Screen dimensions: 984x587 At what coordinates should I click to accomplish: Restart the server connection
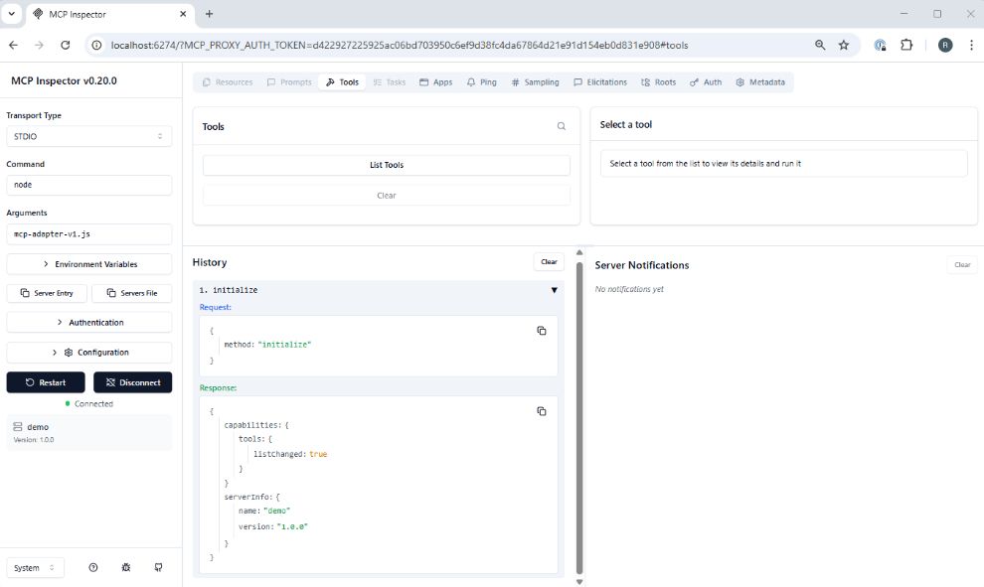[45, 382]
